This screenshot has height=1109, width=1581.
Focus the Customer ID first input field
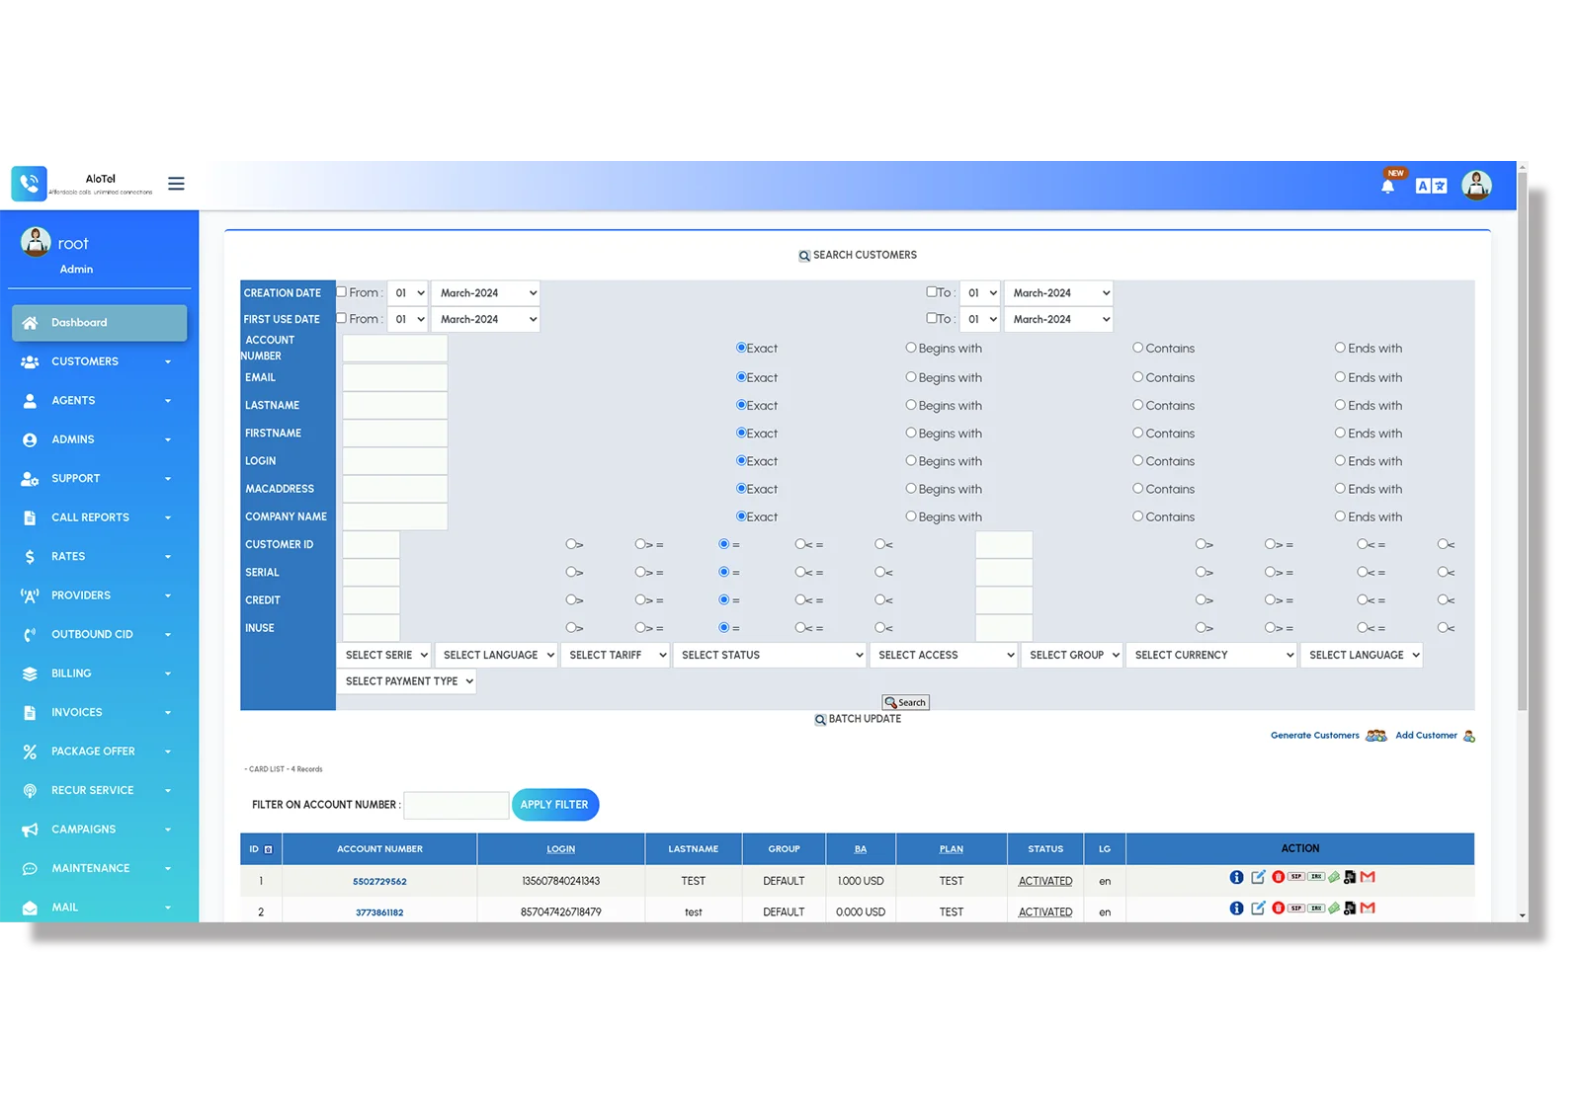(x=371, y=544)
